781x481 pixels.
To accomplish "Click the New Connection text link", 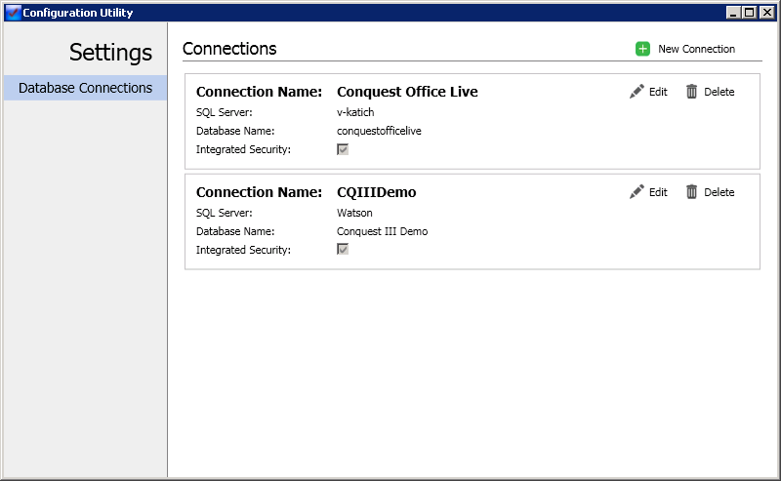I will tap(696, 49).
